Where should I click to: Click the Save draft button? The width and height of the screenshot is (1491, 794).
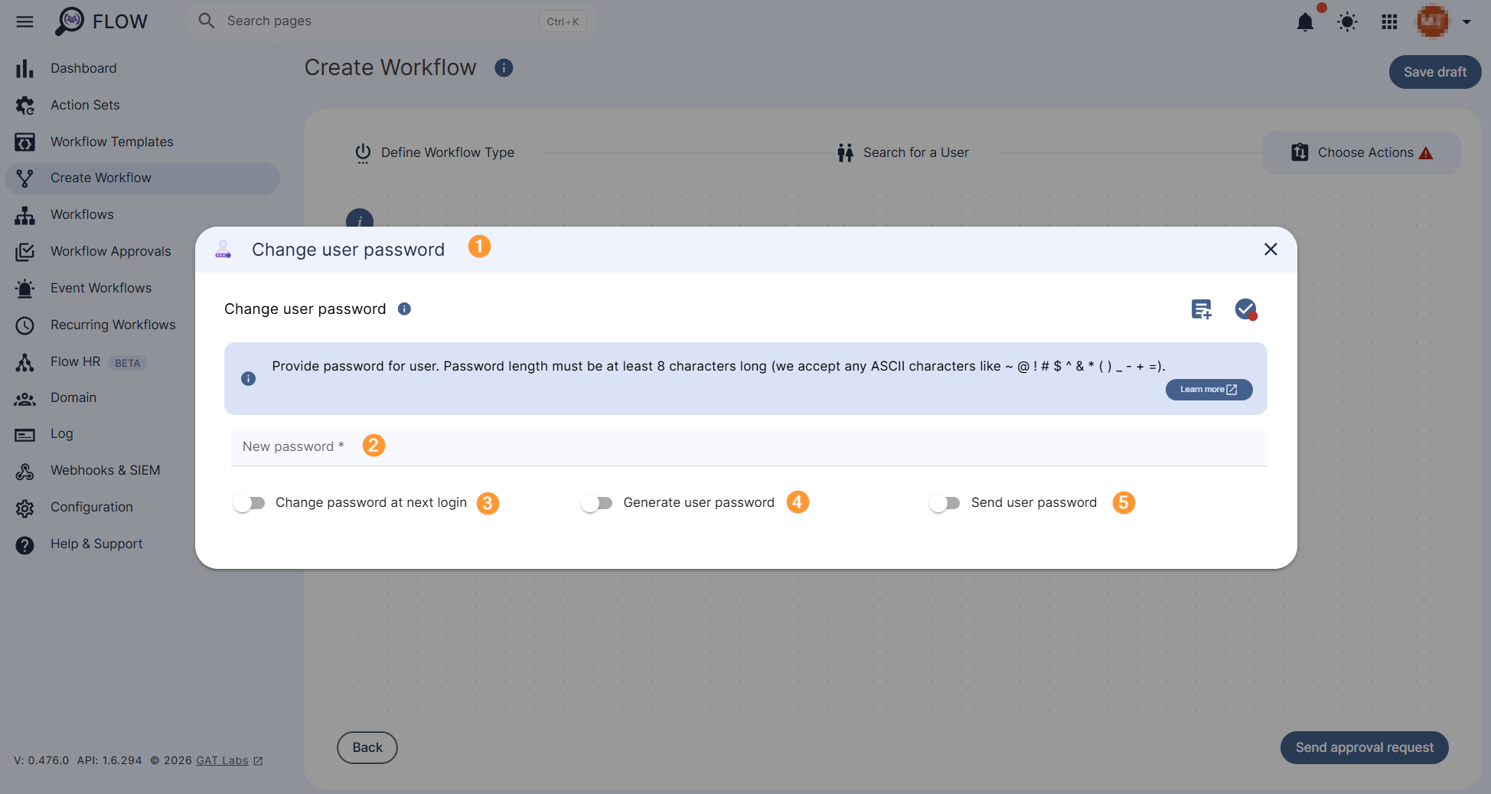coord(1435,72)
